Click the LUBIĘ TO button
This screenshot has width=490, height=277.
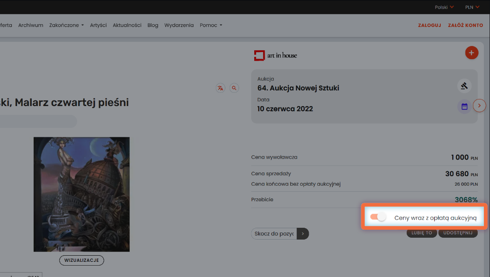coord(421,233)
